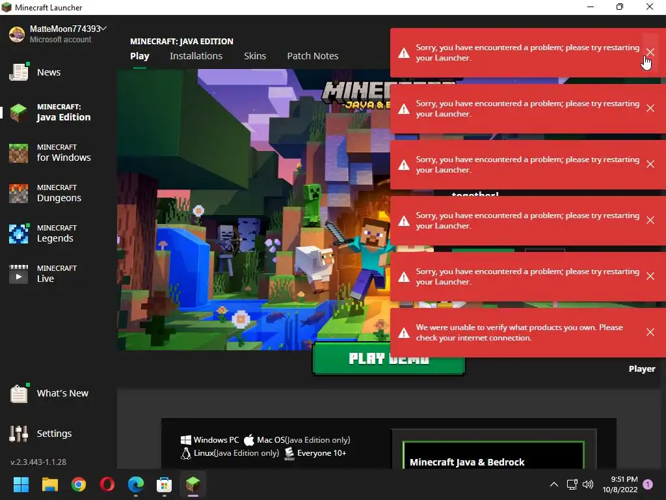Click the MatteMoon774393 profile avatar
This screenshot has width=666, height=500.
click(x=17, y=34)
